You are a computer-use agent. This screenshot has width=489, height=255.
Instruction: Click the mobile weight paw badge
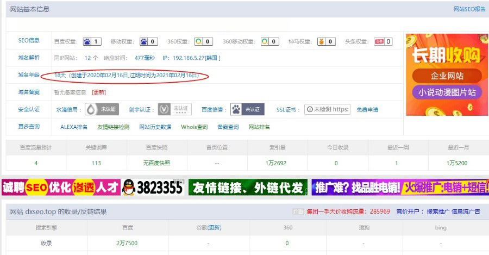pyautogui.click(x=144, y=41)
